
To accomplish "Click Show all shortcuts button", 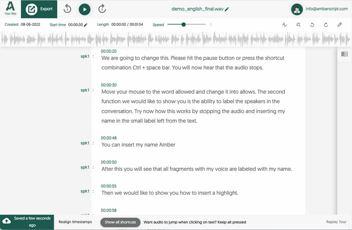I will pyautogui.click(x=120, y=222).
